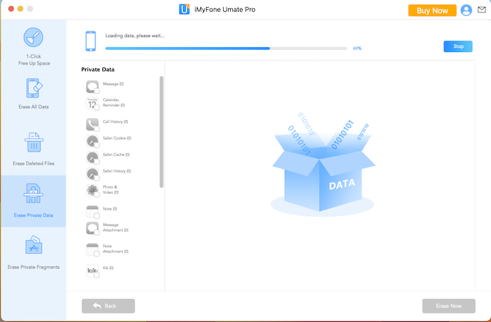This screenshot has height=322, width=491.
Task: Click the Safari Cache compass icon
Action: 92,157
